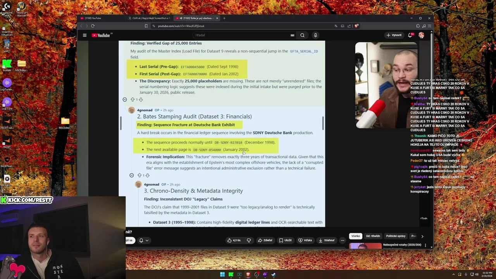This screenshot has width=496, height=279.
Task: Select Politické správy chip
Action: [x=396, y=236]
